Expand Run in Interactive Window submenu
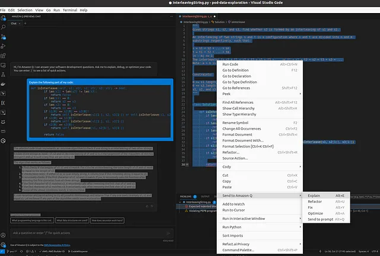 (259, 219)
